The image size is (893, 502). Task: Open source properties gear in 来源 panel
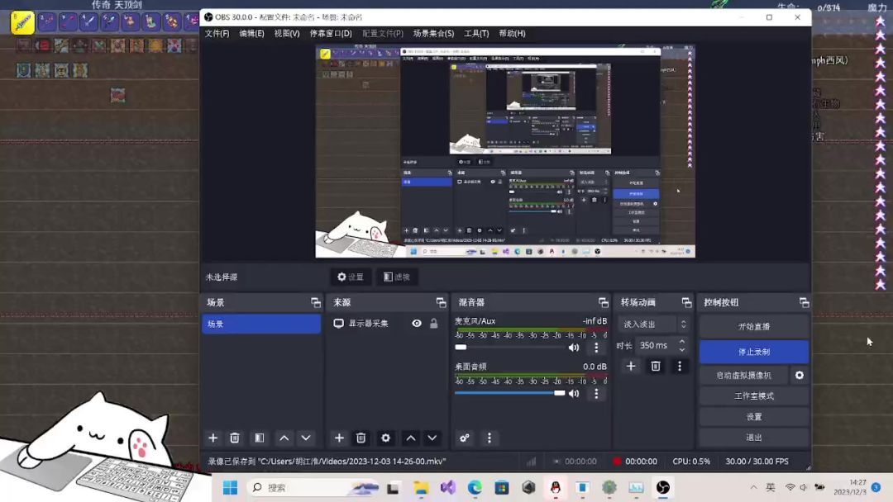[385, 438]
